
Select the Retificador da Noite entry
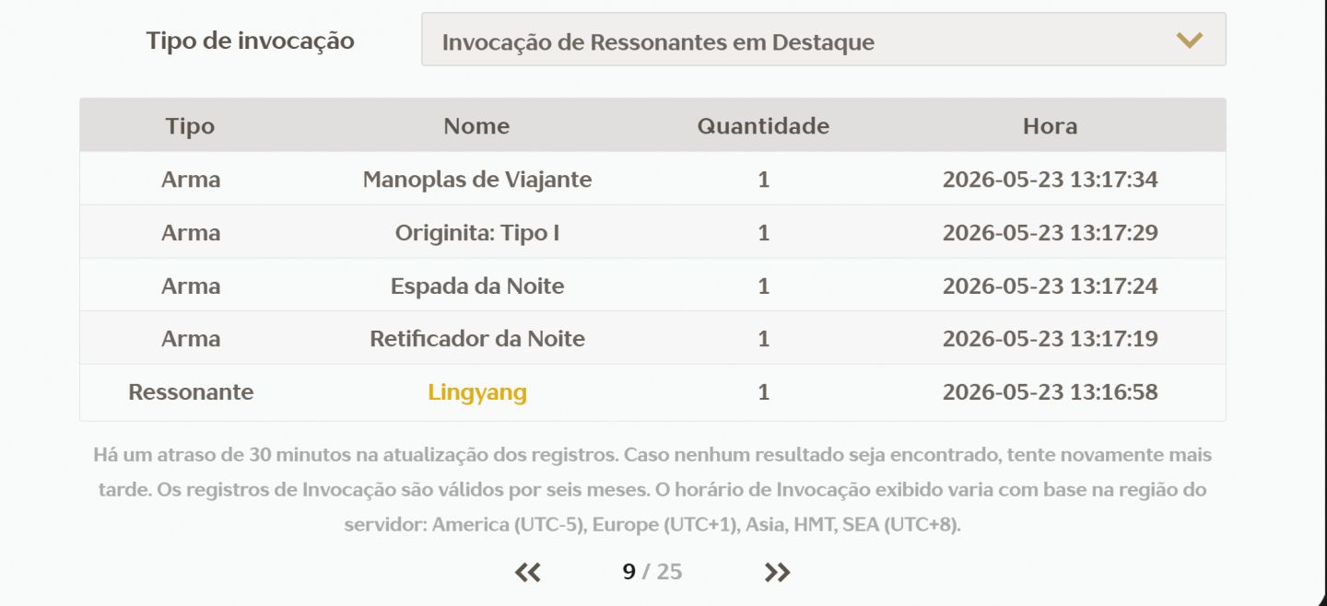pos(477,339)
